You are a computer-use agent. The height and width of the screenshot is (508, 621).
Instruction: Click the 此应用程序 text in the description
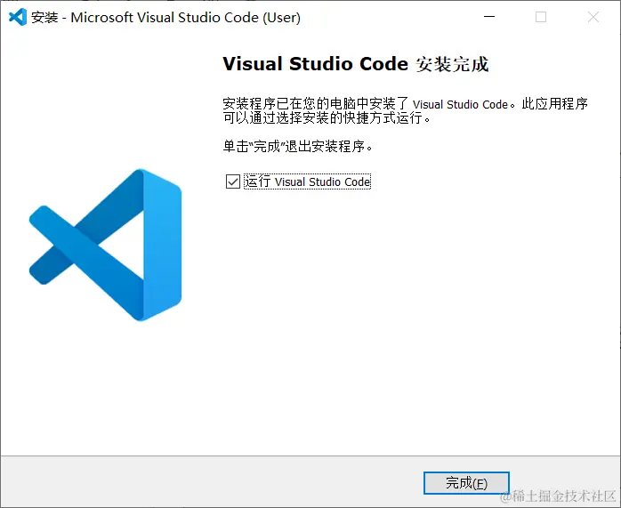(554, 104)
